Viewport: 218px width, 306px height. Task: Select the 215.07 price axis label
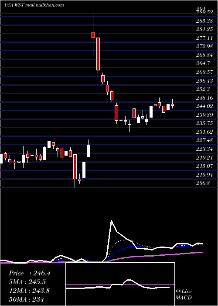[205, 166]
